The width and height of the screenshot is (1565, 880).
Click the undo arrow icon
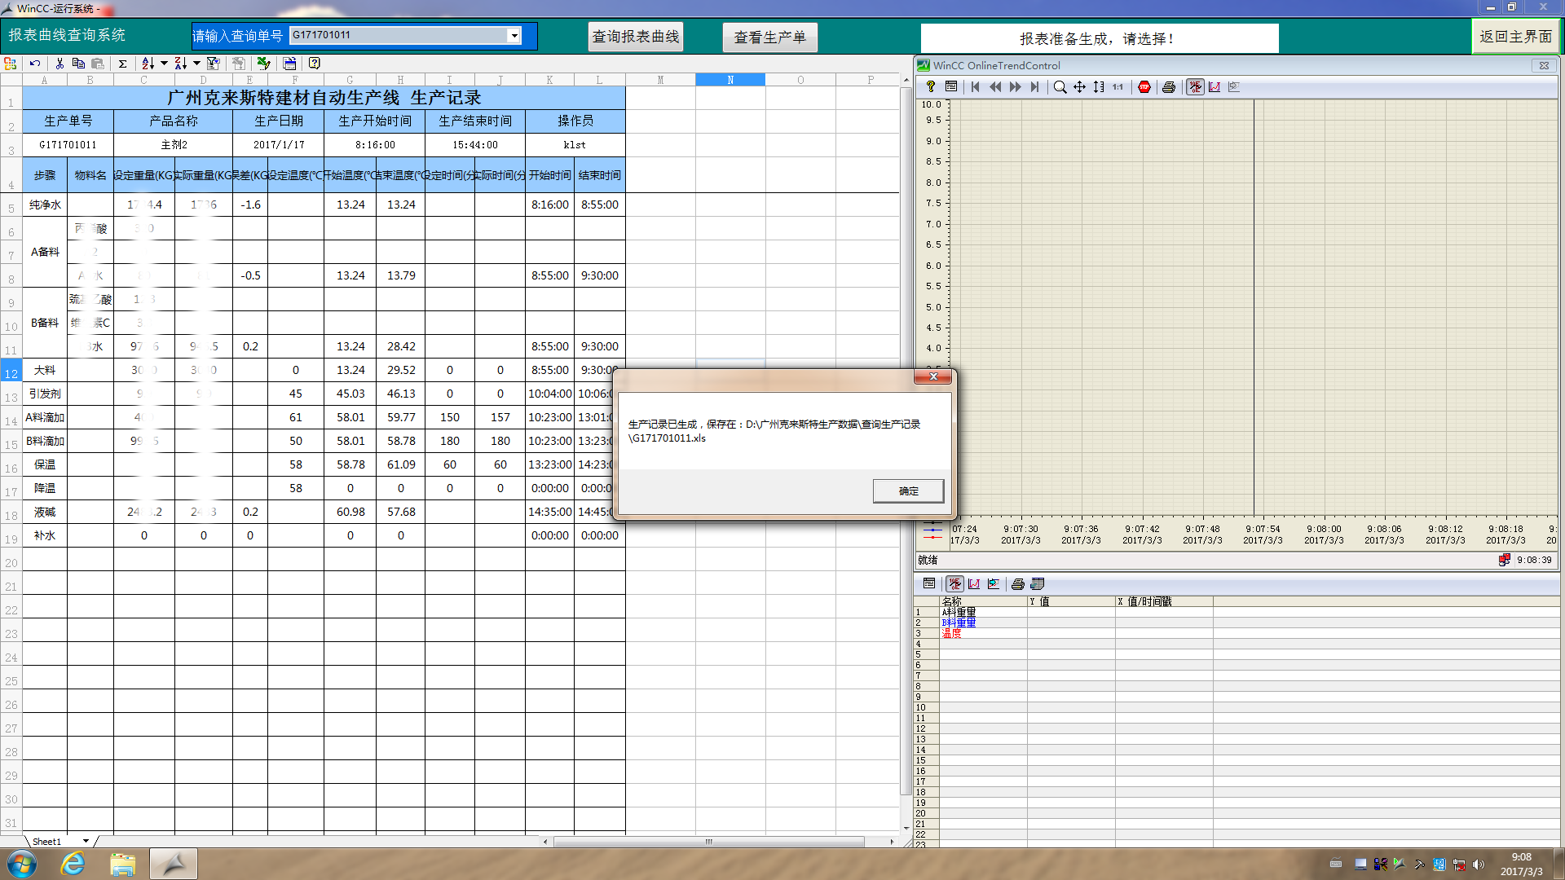click(x=35, y=64)
